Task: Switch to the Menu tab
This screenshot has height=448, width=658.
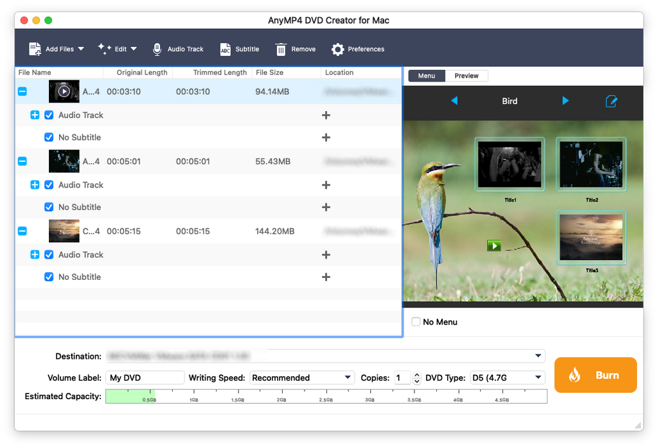Action: click(x=427, y=76)
